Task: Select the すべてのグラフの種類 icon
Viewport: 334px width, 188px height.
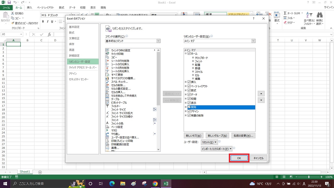Action: tap(107, 78)
